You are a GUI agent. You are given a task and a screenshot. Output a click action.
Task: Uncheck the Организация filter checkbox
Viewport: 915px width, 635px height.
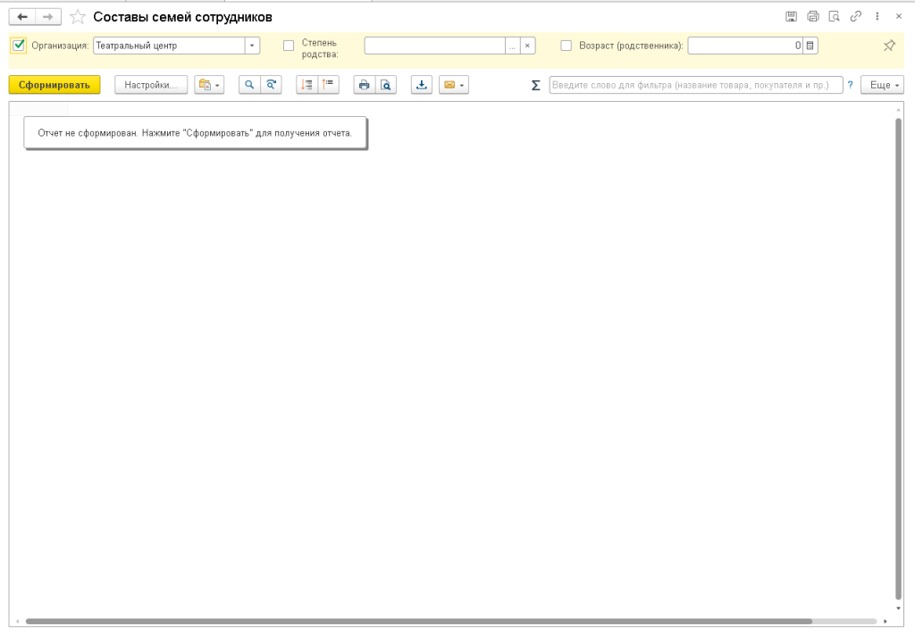[x=19, y=45]
